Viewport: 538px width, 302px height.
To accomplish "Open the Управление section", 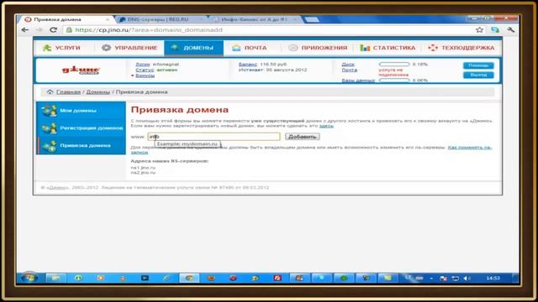I will pyautogui.click(x=129, y=48).
